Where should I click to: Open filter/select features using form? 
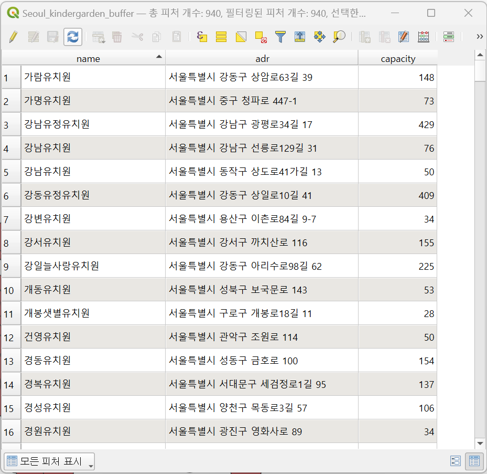(280, 37)
